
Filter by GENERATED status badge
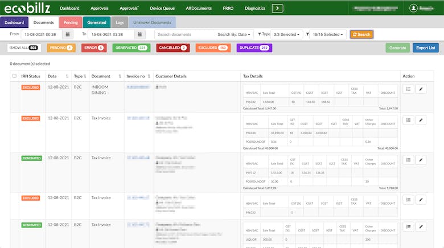pyautogui.click(x=131, y=48)
